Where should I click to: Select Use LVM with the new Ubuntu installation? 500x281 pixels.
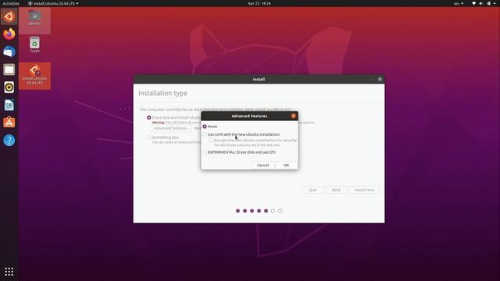coord(205,134)
